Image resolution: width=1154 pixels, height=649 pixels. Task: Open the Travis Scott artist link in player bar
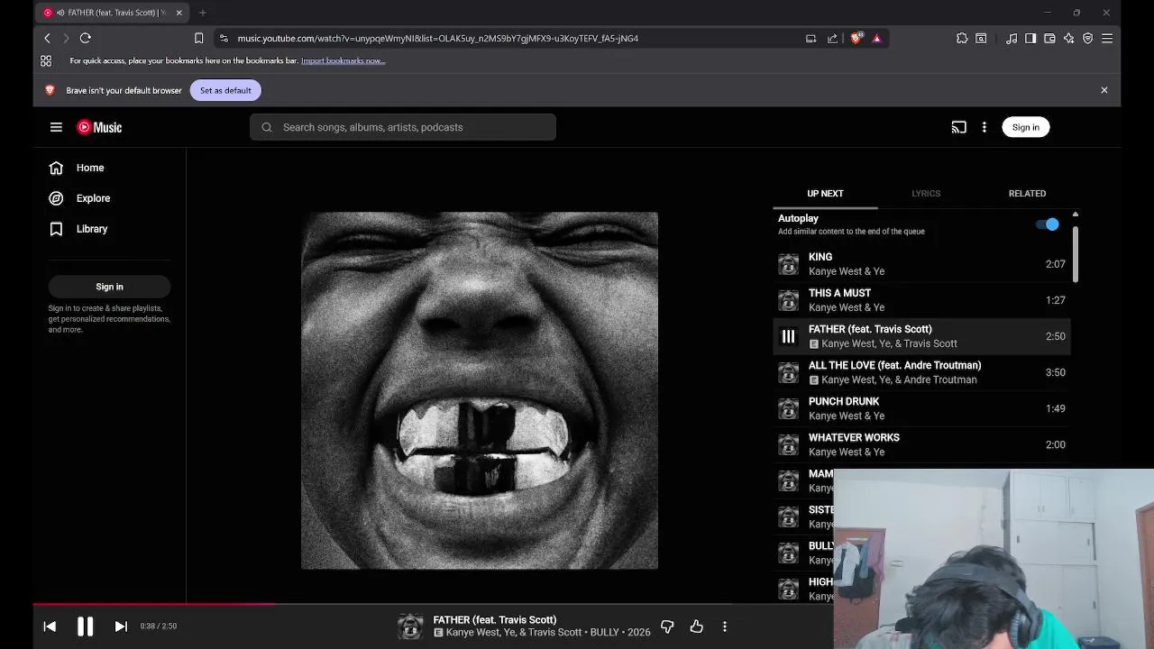coord(555,633)
